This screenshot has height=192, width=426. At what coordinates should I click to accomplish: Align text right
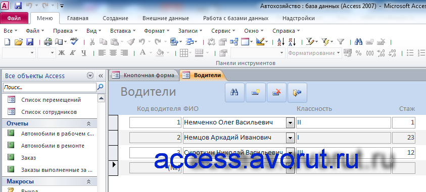point(124,53)
